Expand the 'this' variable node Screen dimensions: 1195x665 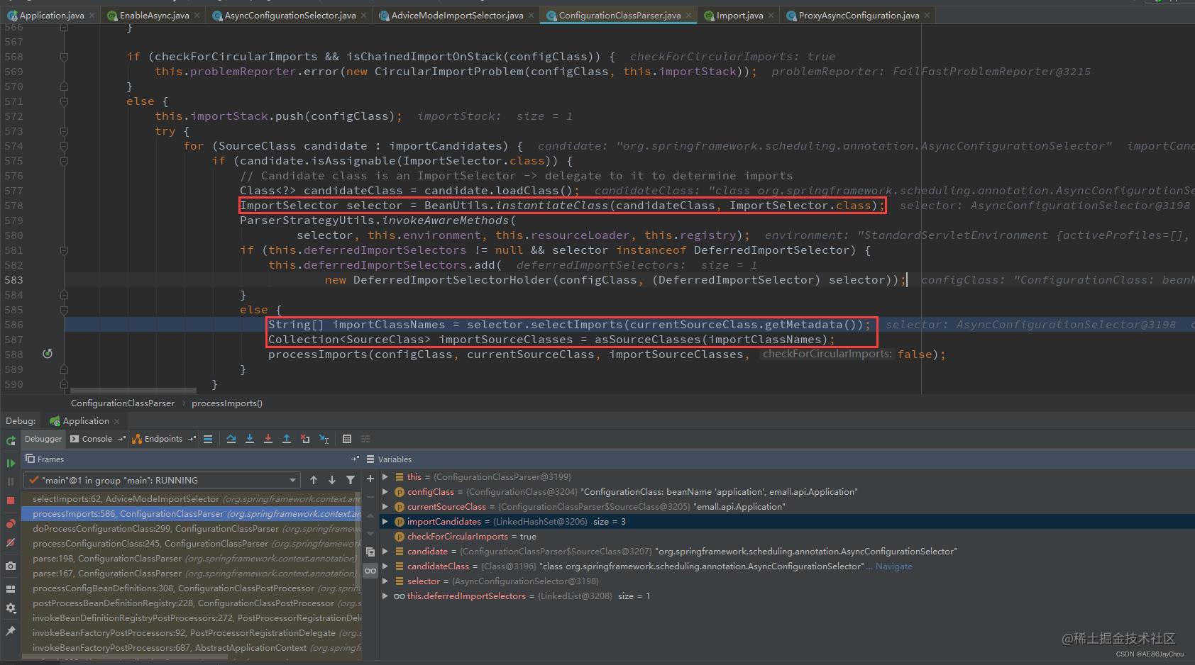coord(385,477)
